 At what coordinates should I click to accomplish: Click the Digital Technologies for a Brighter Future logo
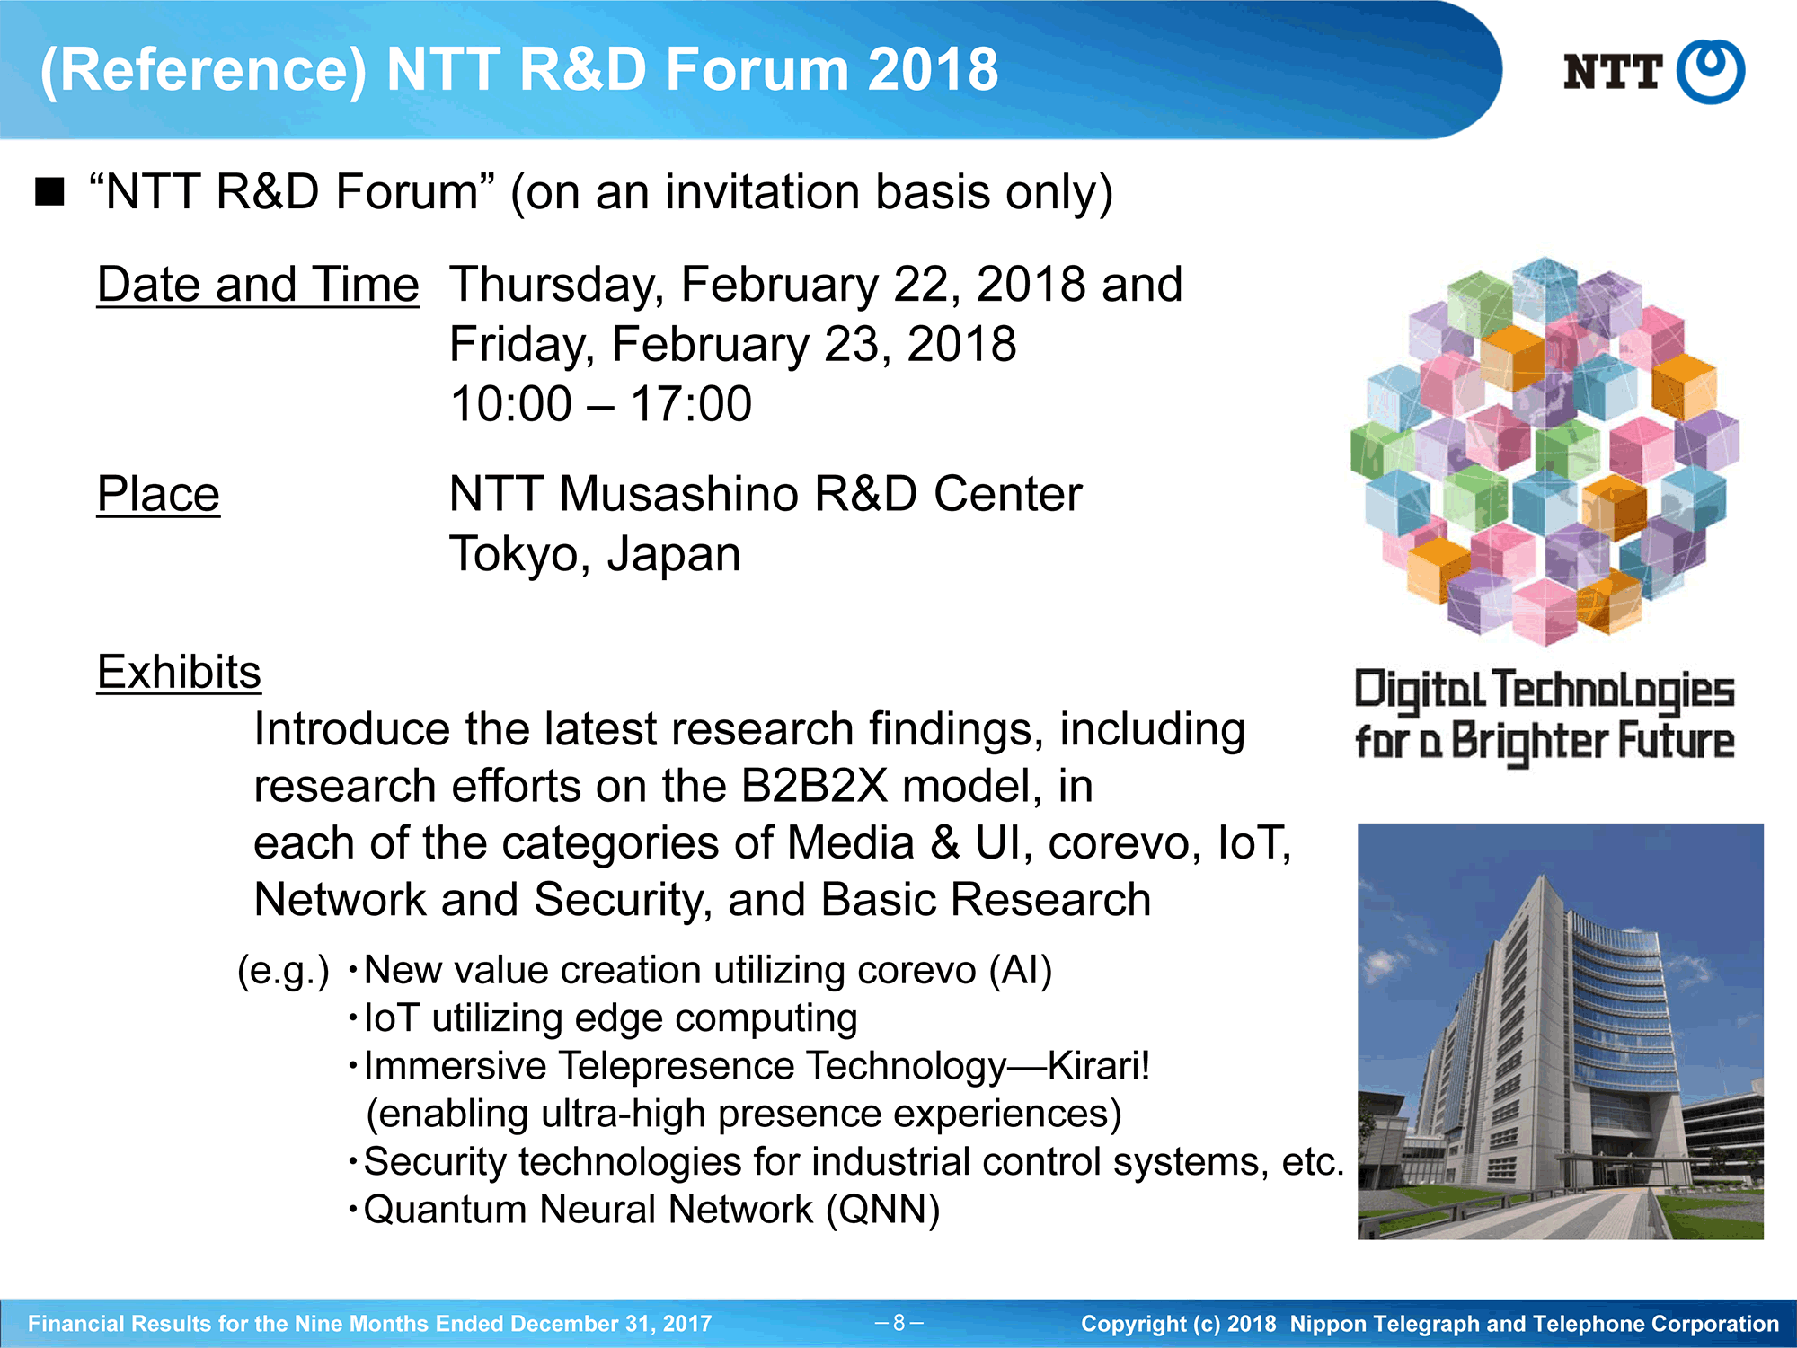tap(1545, 716)
